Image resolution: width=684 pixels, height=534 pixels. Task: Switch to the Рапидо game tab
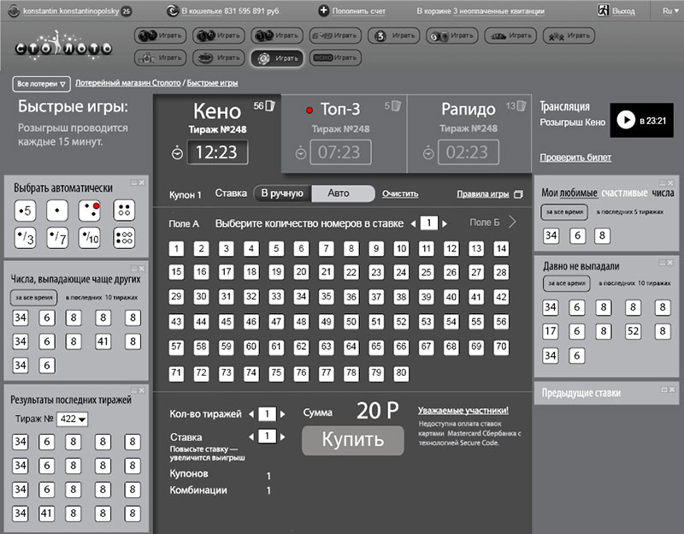468,110
